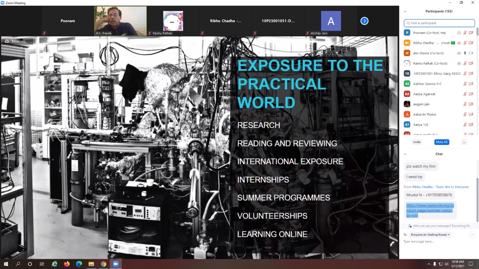Viewport: 479px width, 269px height.
Task: Click the Mrudul N phone number message
Action: (429, 195)
